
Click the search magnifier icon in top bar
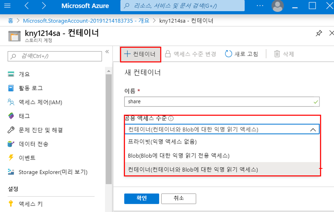tap(126, 6)
